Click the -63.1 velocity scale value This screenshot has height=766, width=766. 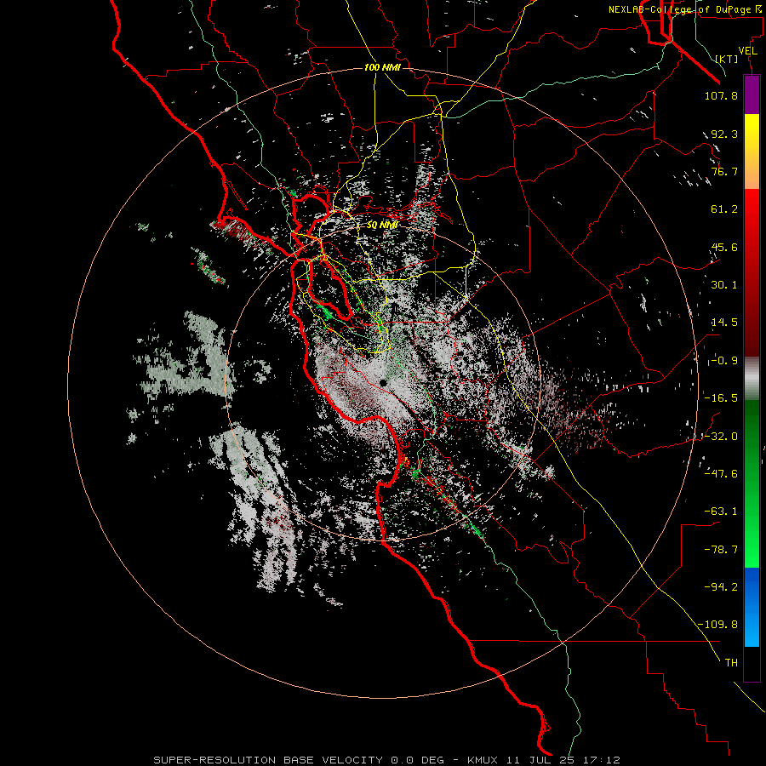(x=721, y=512)
